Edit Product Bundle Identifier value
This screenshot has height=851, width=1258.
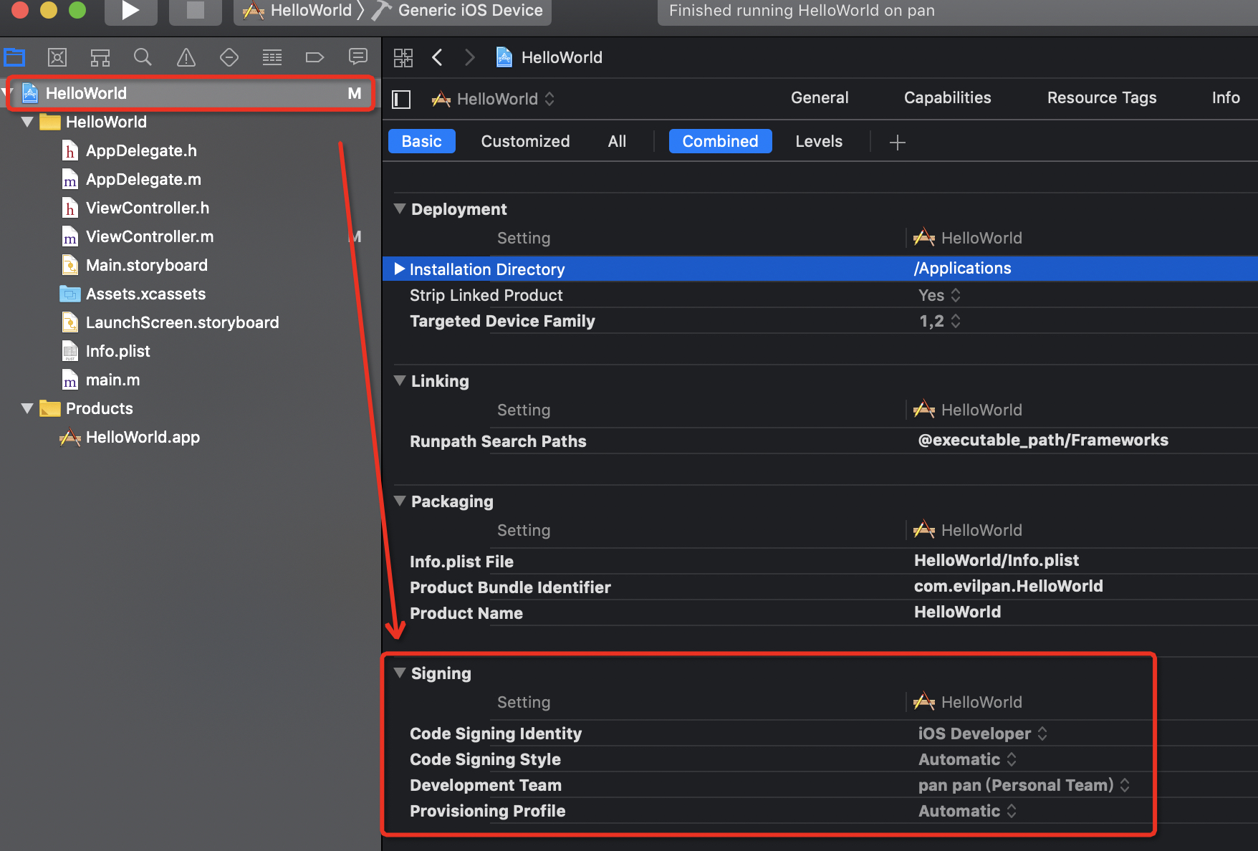click(x=1009, y=586)
